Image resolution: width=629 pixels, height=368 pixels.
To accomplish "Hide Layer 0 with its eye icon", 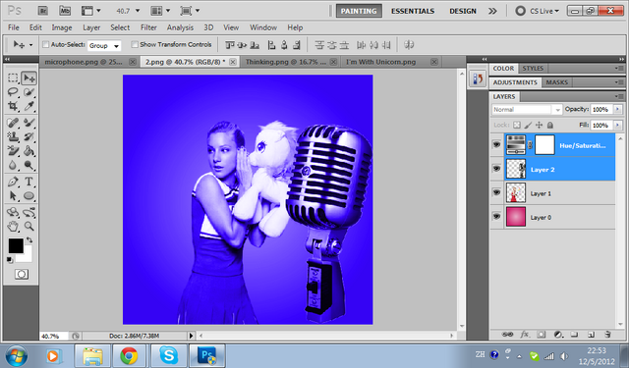I will [x=496, y=217].
